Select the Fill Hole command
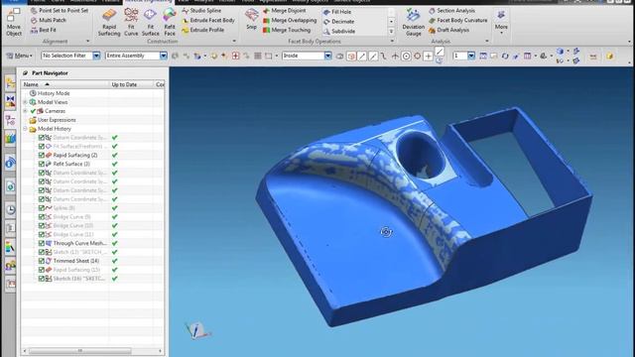This screenshot has height=357, width=635. (x=337, y=12)
